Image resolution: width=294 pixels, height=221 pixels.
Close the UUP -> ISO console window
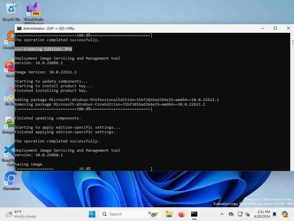point(288,28)
